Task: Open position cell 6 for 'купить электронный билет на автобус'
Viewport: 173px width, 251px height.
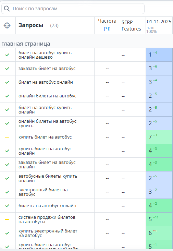Action: (x=159, y=233)
